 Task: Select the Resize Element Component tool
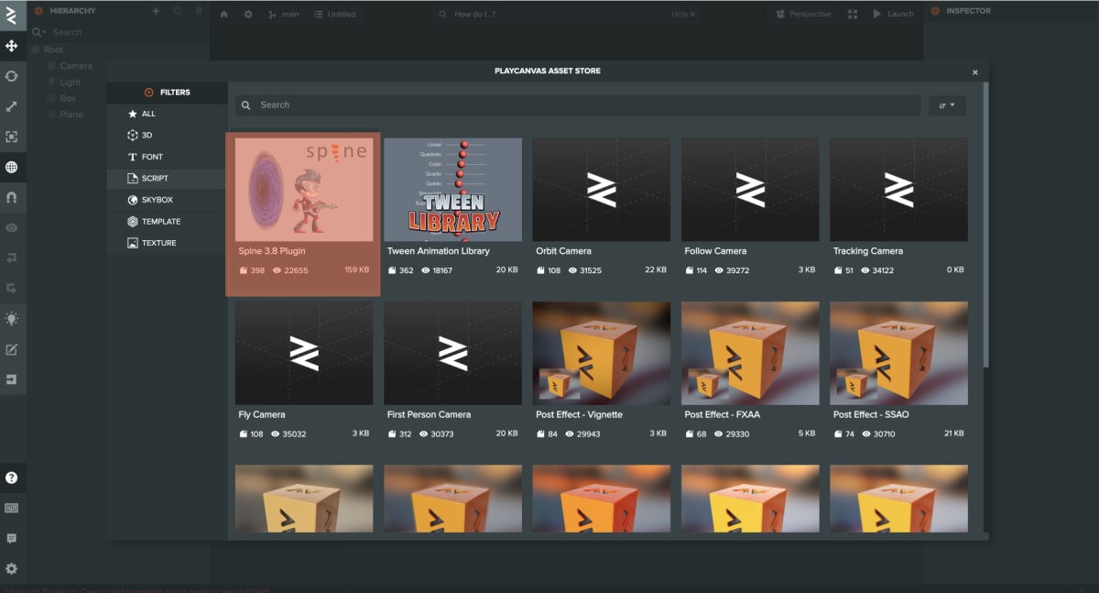[11, 137]
